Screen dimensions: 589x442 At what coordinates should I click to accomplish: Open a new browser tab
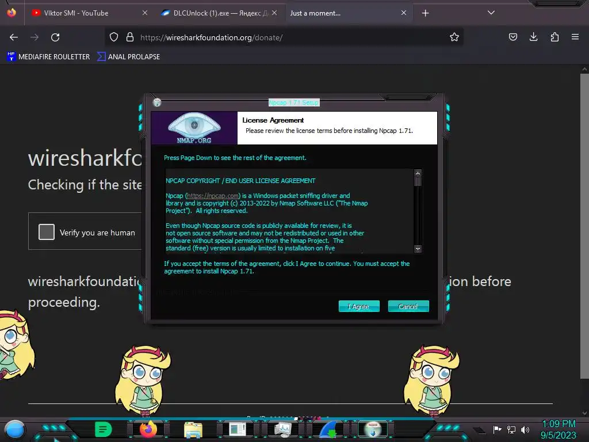[x=425, y=13]
